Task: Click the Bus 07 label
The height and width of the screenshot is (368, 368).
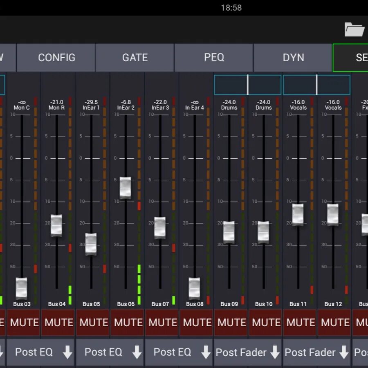Action: tap(160, 304)
